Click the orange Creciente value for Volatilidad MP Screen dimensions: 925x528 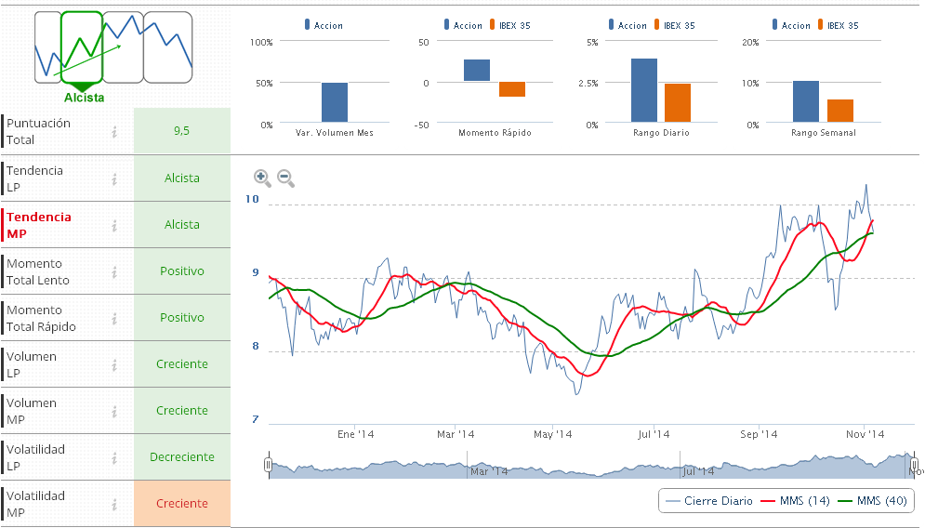(182, 504)
